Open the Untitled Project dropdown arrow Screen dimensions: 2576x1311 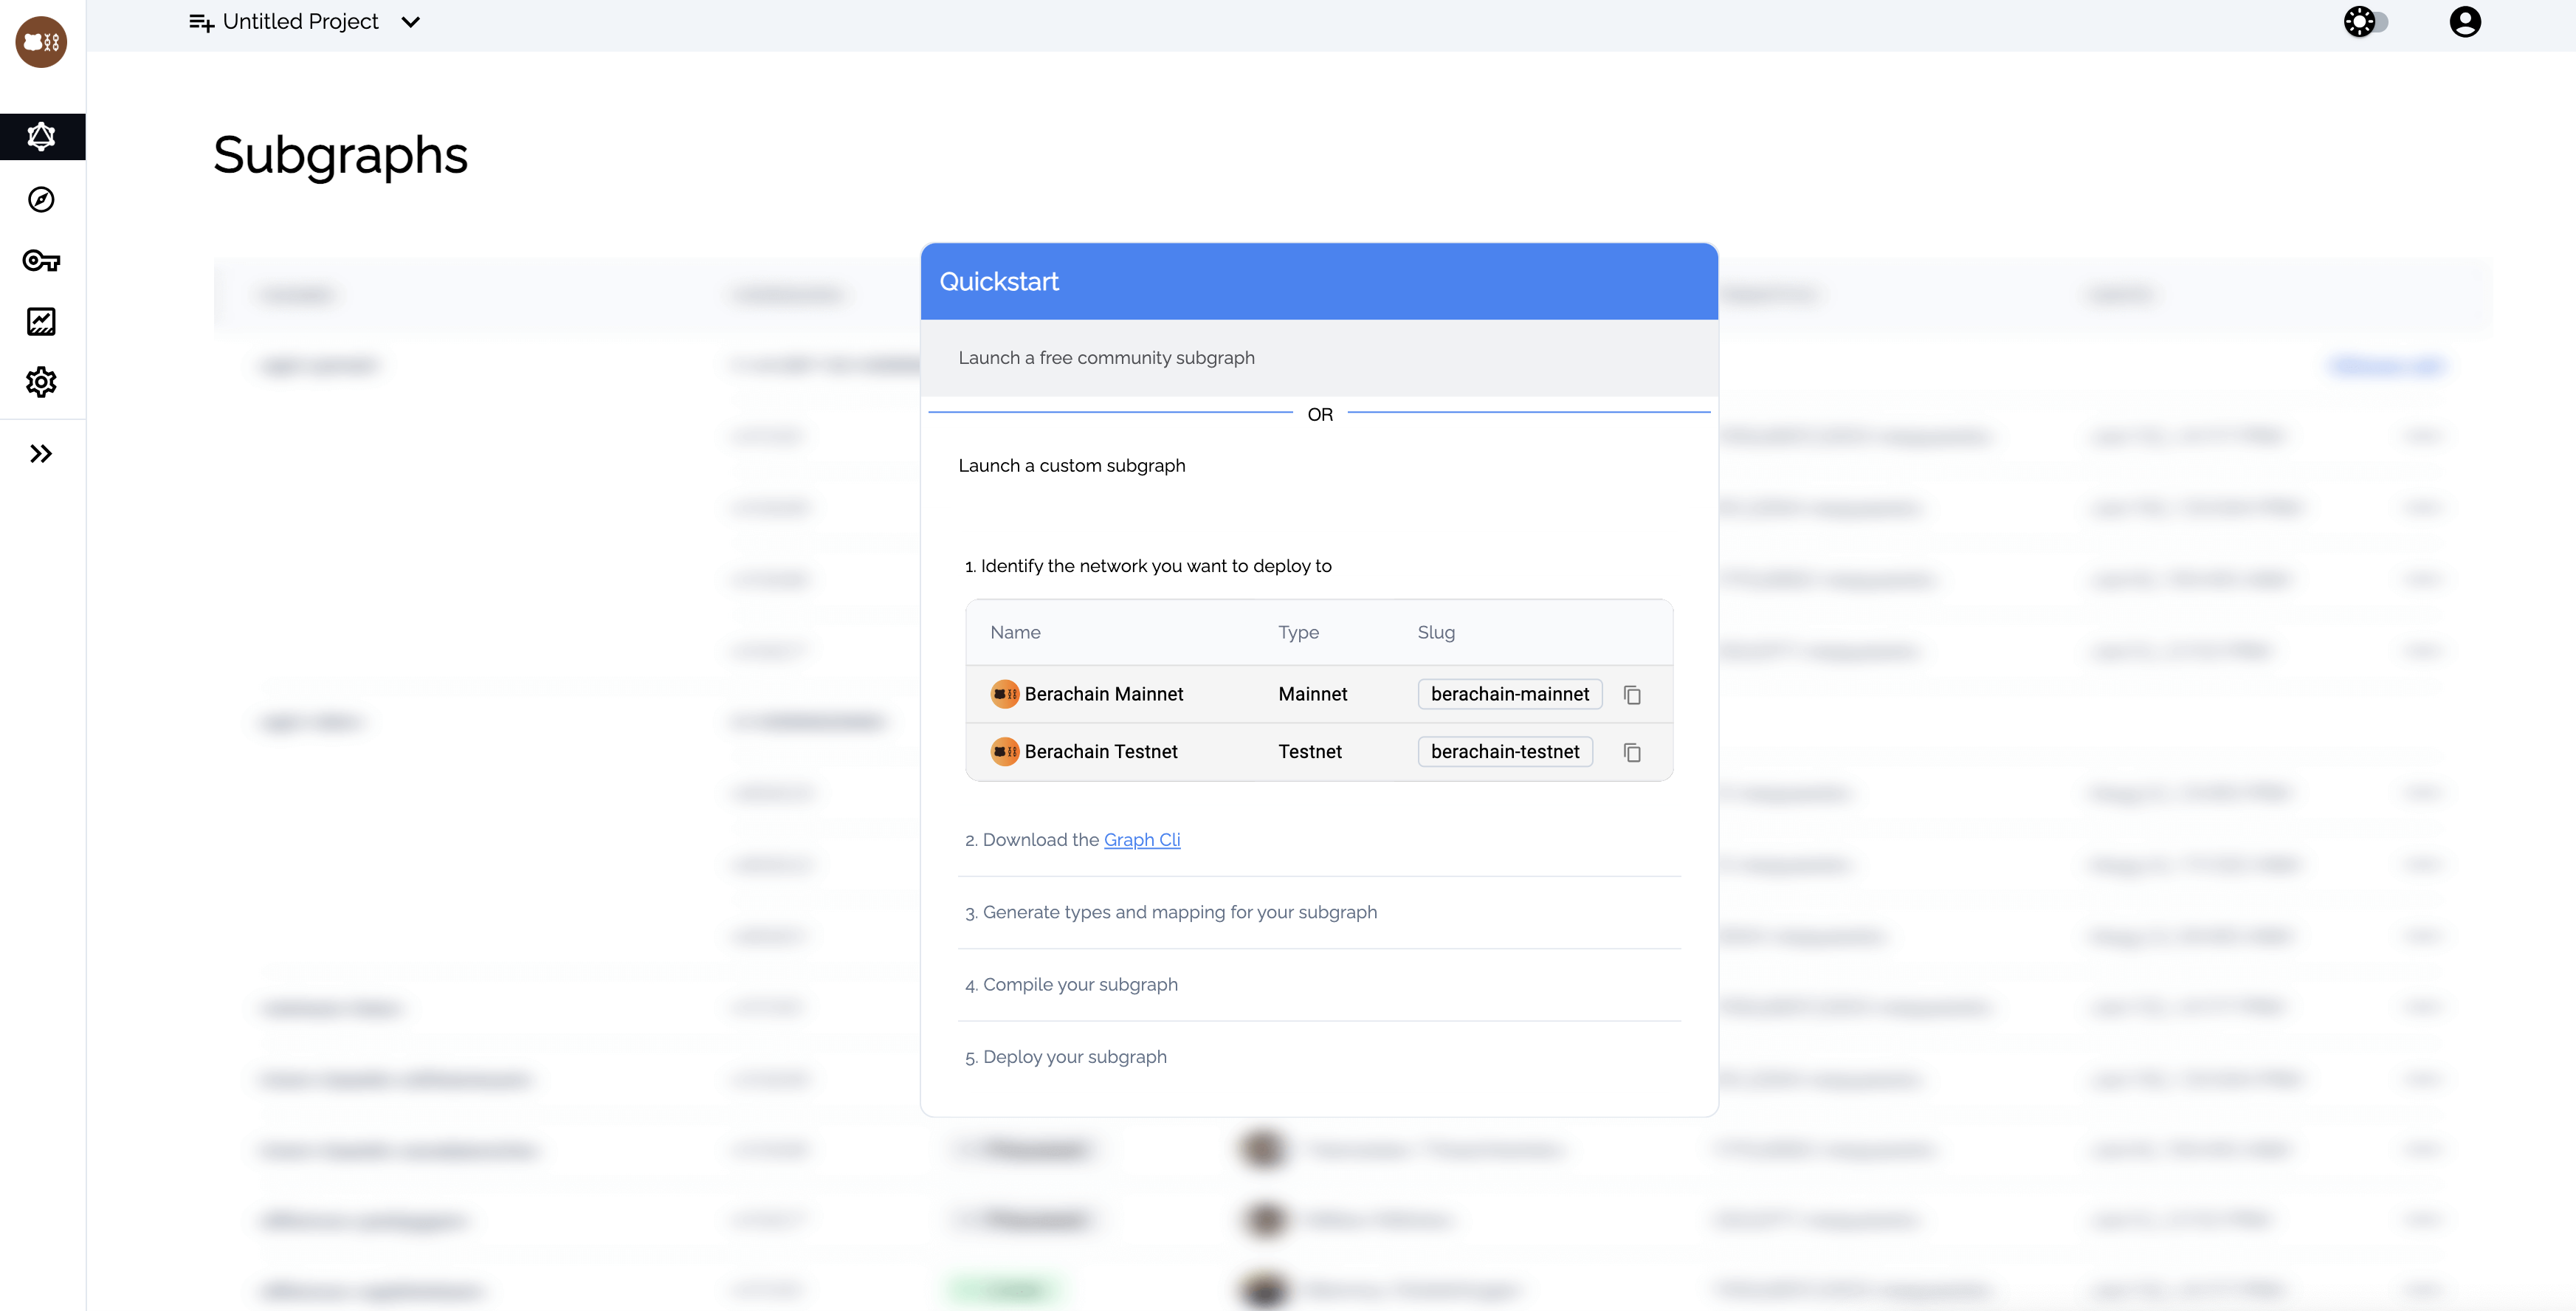click(x=410, y=22)
